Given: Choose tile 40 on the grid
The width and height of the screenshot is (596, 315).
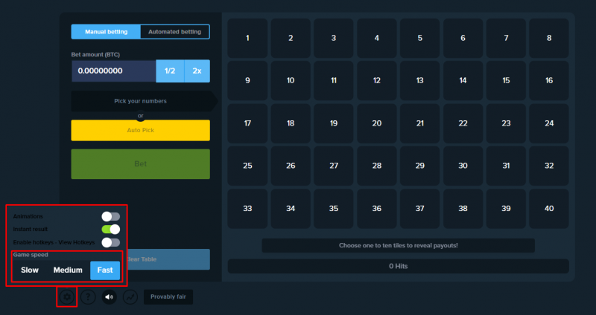Looking at the screenshot, I should coord(549,209).
